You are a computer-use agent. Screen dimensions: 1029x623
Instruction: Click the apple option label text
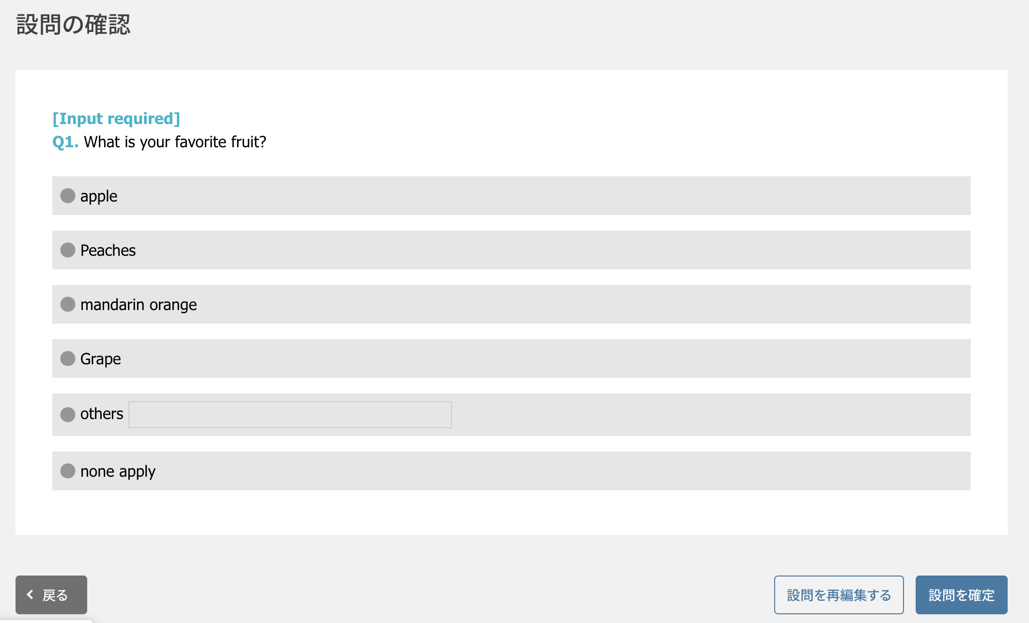pos(99,197)
